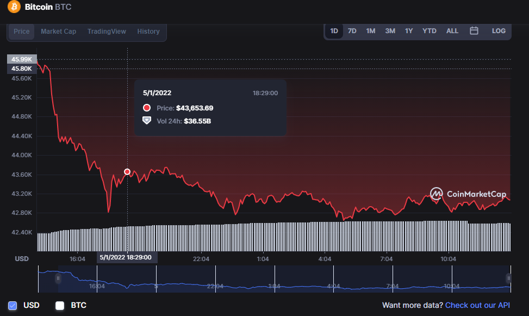Select the YTD time range
This screenshot has width=529, height=316.
coord(430,31)
